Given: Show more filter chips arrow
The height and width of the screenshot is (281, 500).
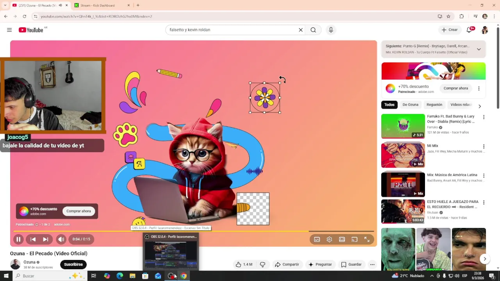Looking at the screenshot, I should (480, 106).
